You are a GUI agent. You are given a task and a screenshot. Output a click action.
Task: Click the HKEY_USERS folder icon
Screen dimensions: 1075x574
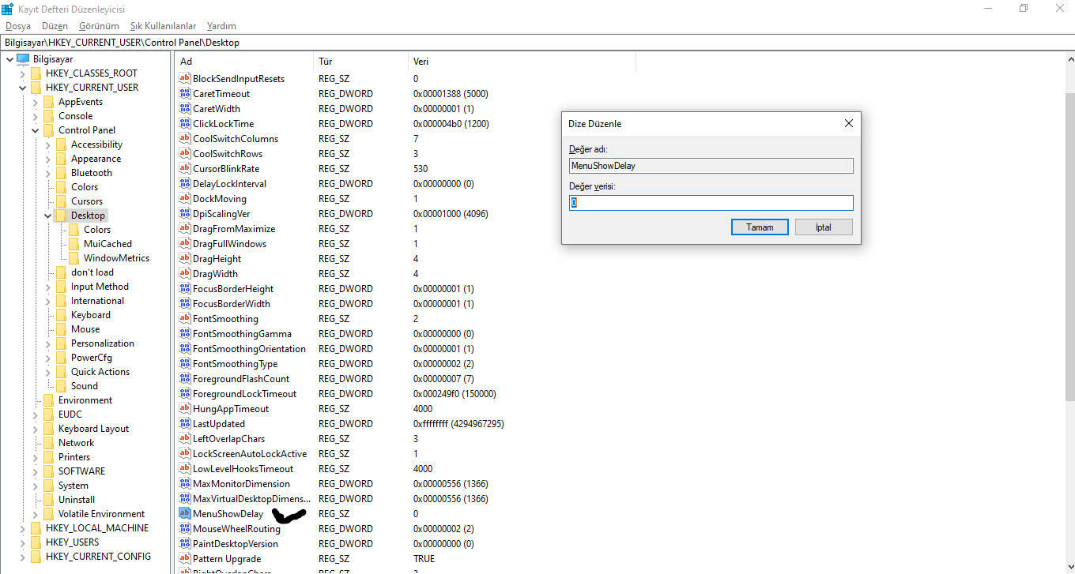[36, 542]
